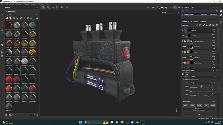The width and height of the screenshot is (223, 125).
Task: Clear the asset search field
Action: [37, 14]
